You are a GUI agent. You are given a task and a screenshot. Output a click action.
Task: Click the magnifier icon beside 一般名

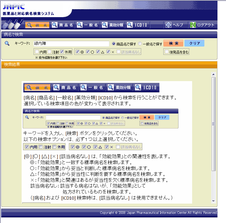[x=80, y=25]
